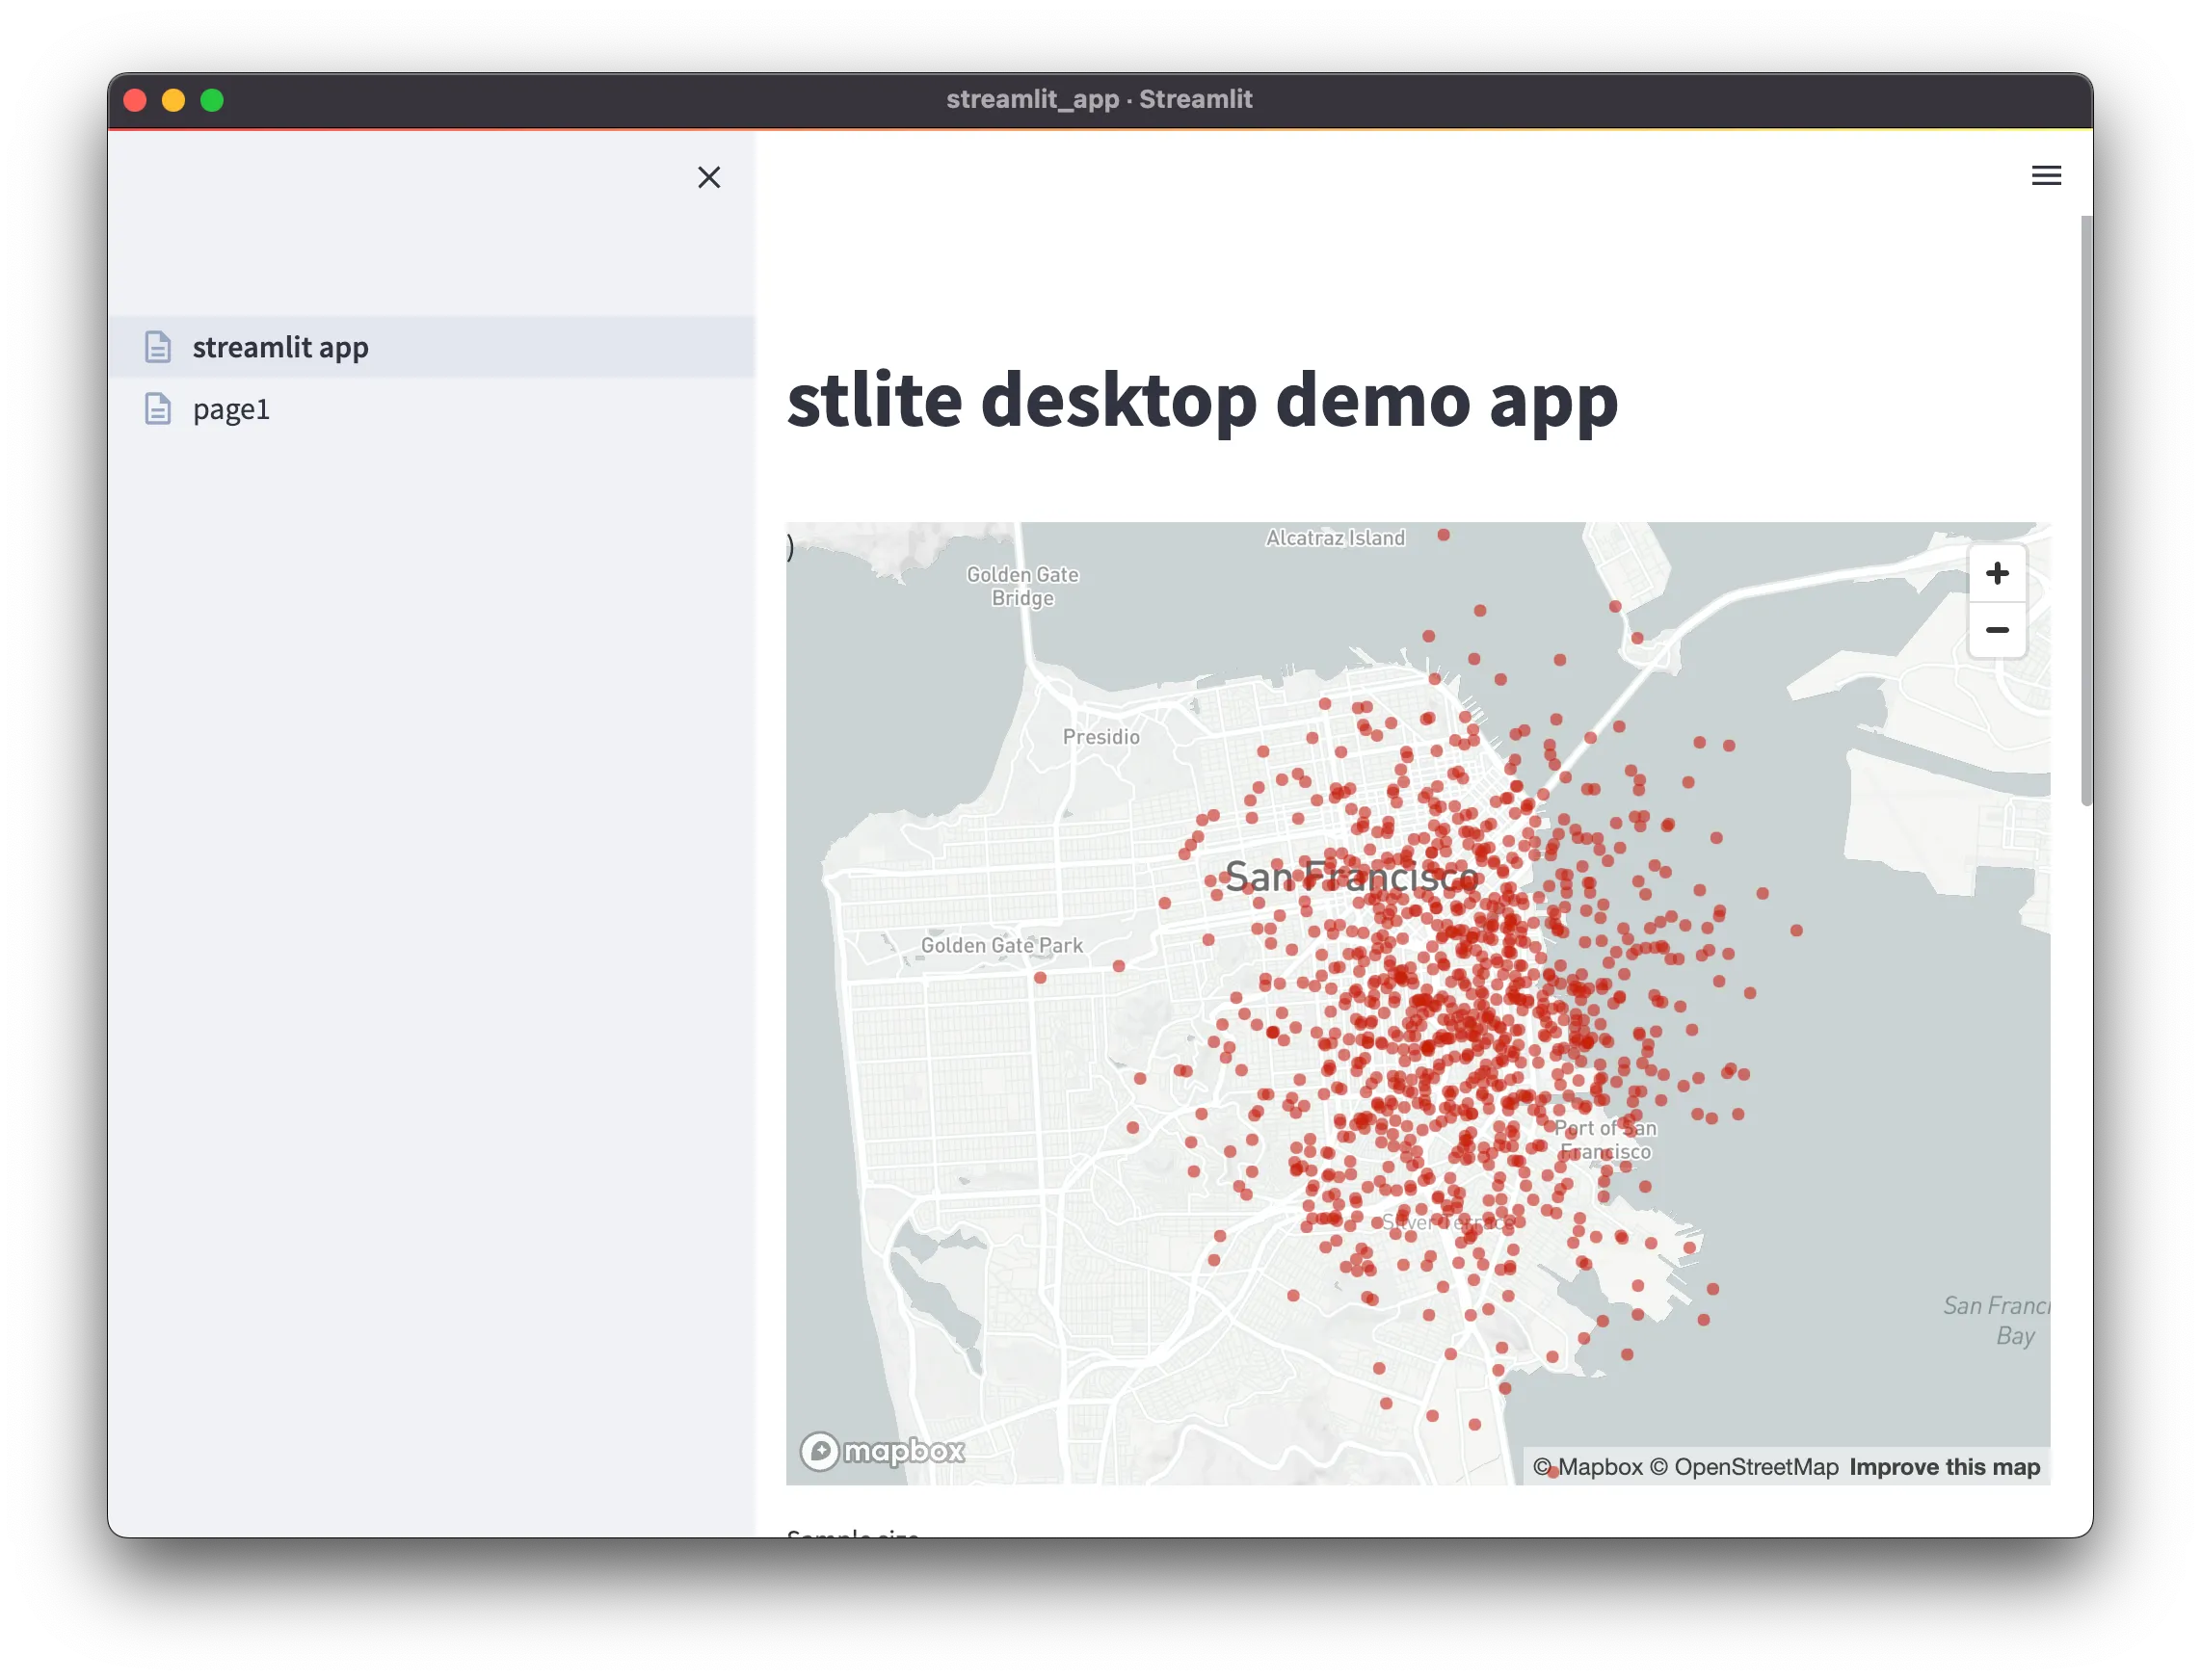Image resolution: width=2201 pixels, height=1680 pixels.
Task: Click the macOS green zoom button
Action: click(x=213, y=99)
